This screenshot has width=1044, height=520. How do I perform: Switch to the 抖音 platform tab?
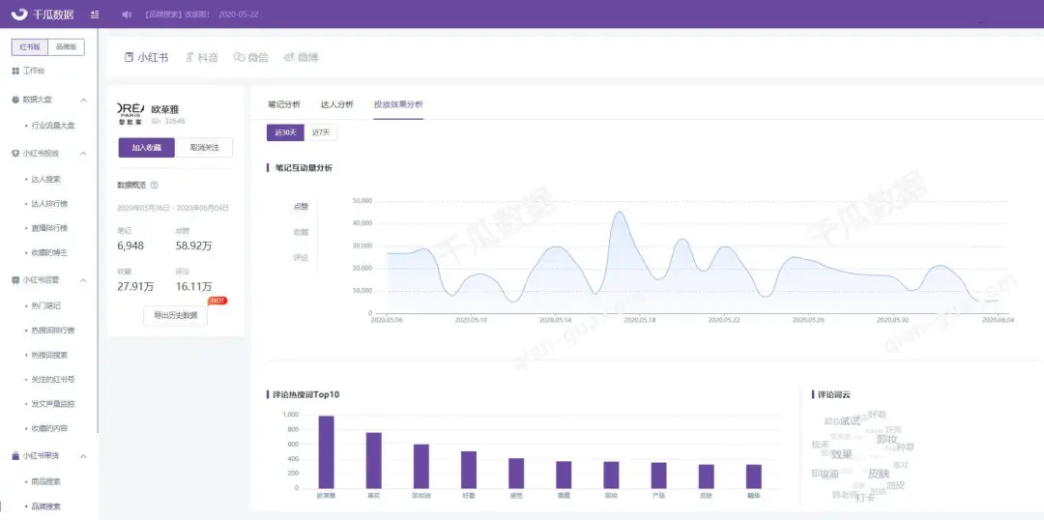tap(202, 57)
